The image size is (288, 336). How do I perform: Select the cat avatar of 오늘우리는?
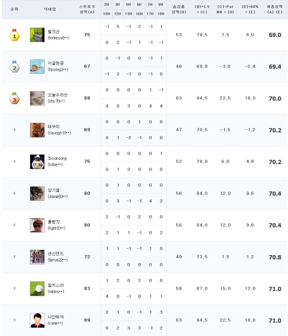point(37,98)
